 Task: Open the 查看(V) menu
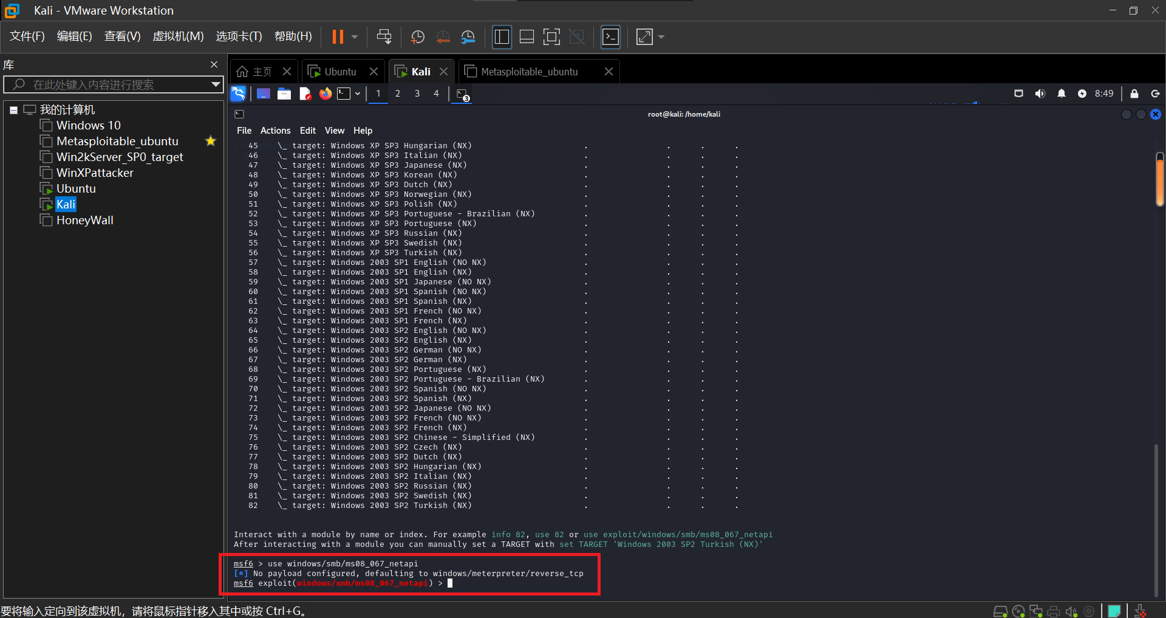(123, 36)
